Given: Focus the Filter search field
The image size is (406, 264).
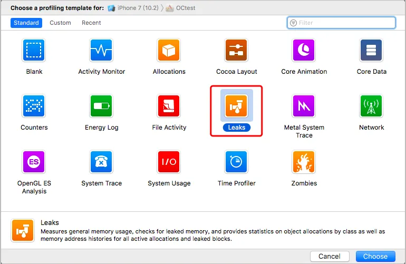Looking at the screenshot, I should click(x=341, y=23).
